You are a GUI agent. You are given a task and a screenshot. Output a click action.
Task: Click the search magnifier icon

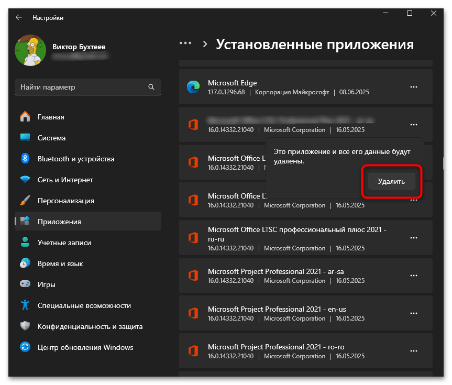tap(151, 87)
